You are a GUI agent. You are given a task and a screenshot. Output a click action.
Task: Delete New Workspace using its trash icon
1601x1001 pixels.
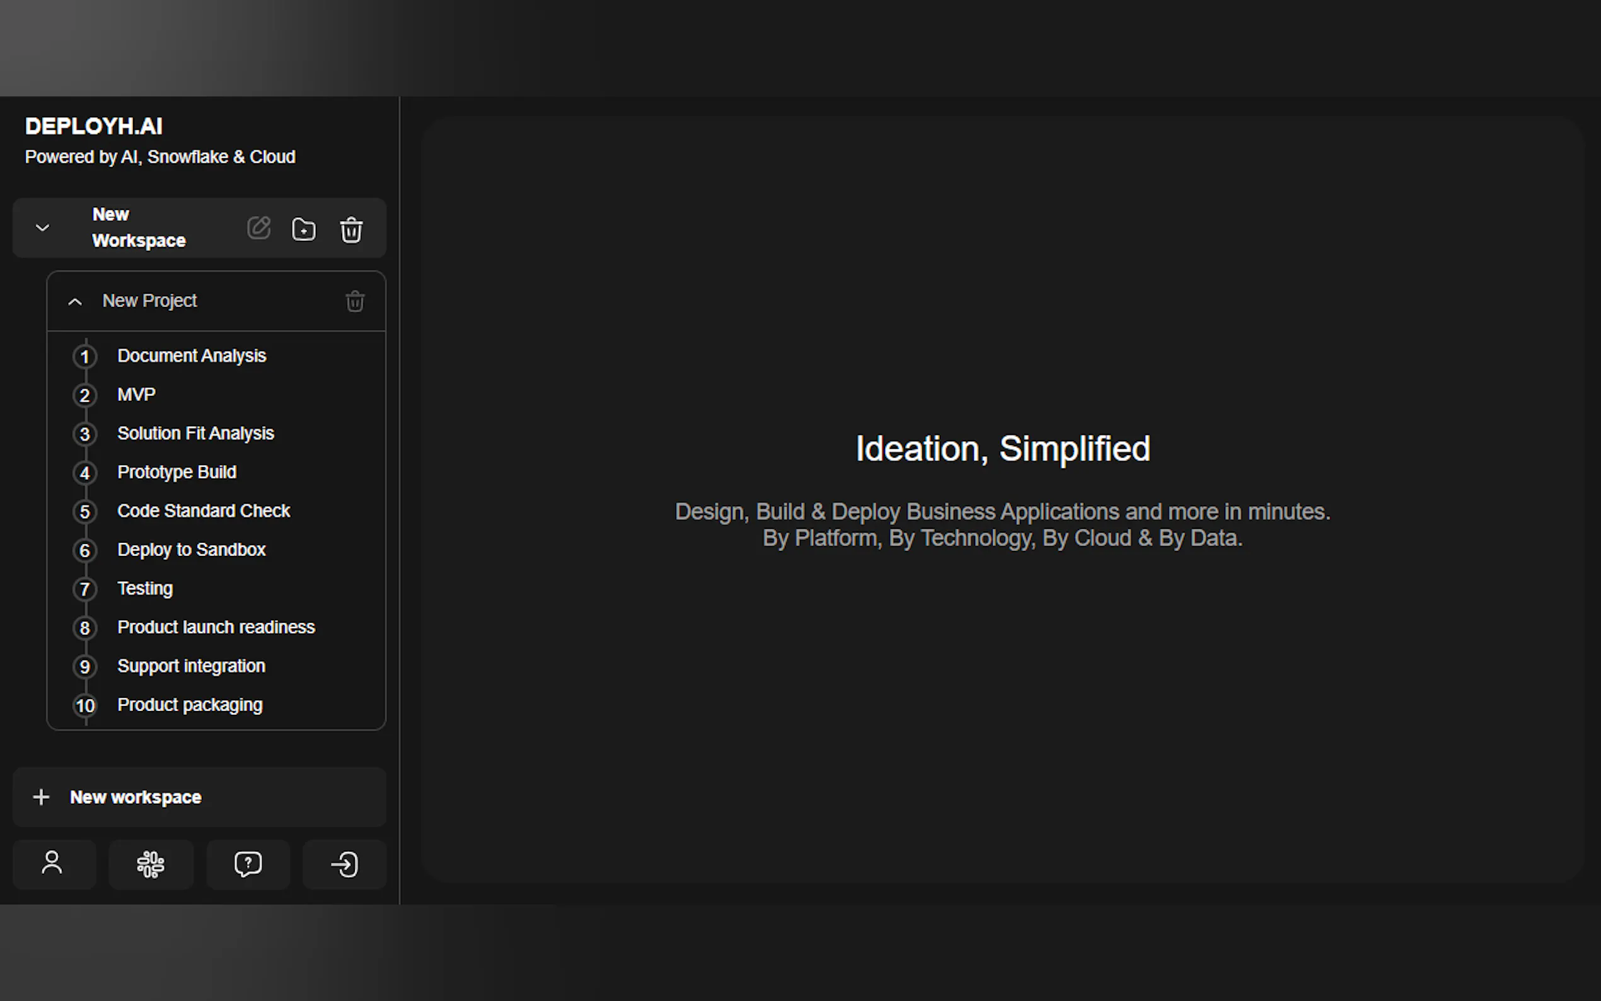coord(352,229)
